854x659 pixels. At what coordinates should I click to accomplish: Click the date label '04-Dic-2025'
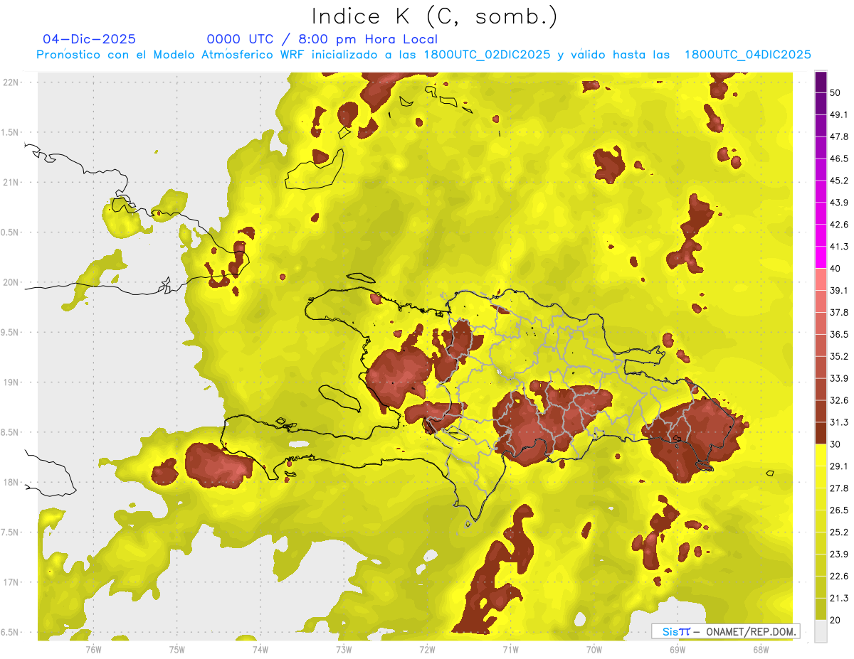[89, 39]
